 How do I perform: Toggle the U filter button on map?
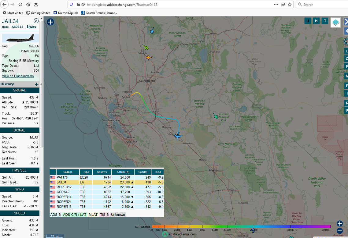[x=308, y=21]
